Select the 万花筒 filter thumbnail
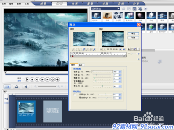This screenshot has height=130, width=174. pyautogui.click(x=118, y=15)
